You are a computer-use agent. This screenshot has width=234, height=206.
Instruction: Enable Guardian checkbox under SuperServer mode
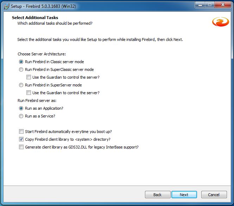29,93
